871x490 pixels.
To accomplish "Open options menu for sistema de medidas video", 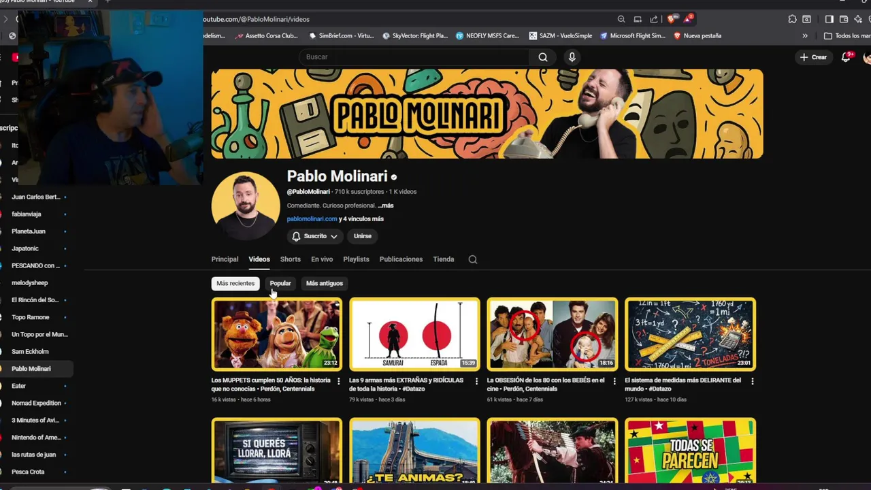I will [x=752, y=381].
